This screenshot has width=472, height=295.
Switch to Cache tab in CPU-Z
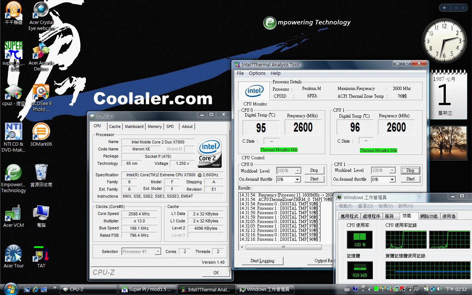coord(115,126)
